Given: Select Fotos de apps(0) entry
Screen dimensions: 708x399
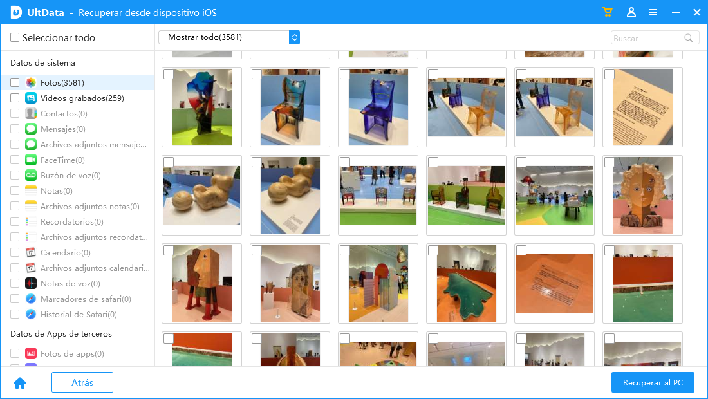Looking at the screenshot, I should [71, 354].
